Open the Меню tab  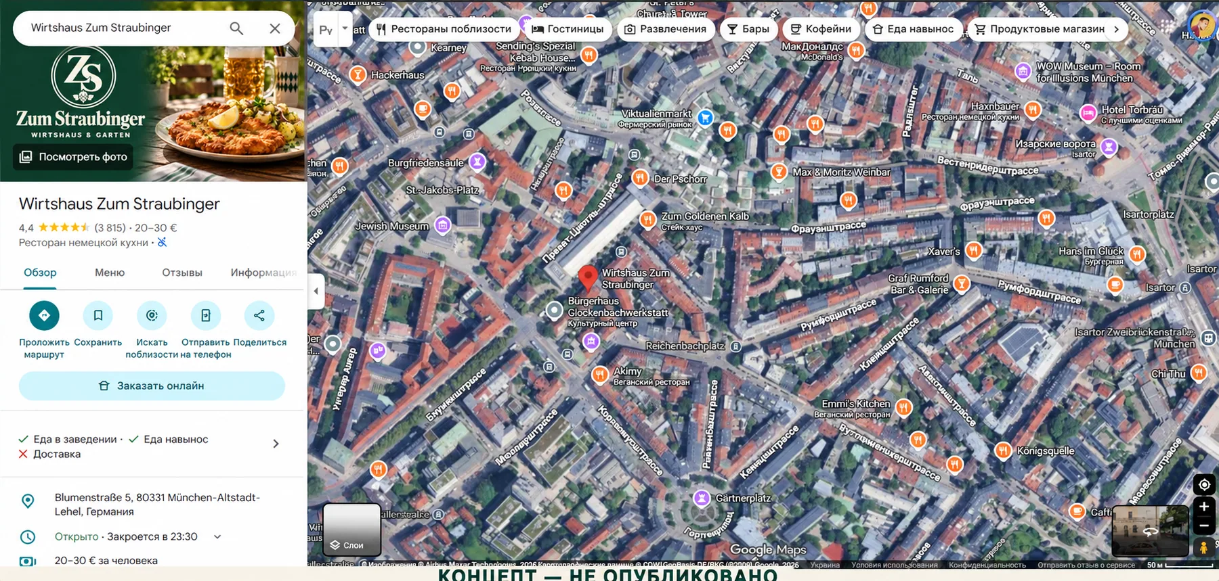(x=110, y=273)
